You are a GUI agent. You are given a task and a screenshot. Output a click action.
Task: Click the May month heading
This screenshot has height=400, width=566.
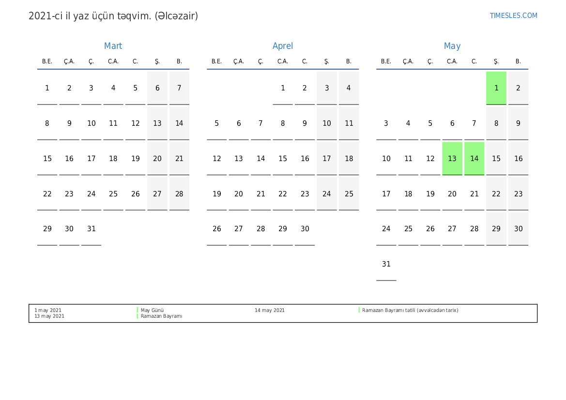452,46
